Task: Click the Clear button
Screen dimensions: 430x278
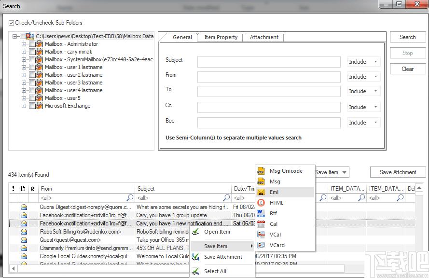Action: tap(408, 69)
